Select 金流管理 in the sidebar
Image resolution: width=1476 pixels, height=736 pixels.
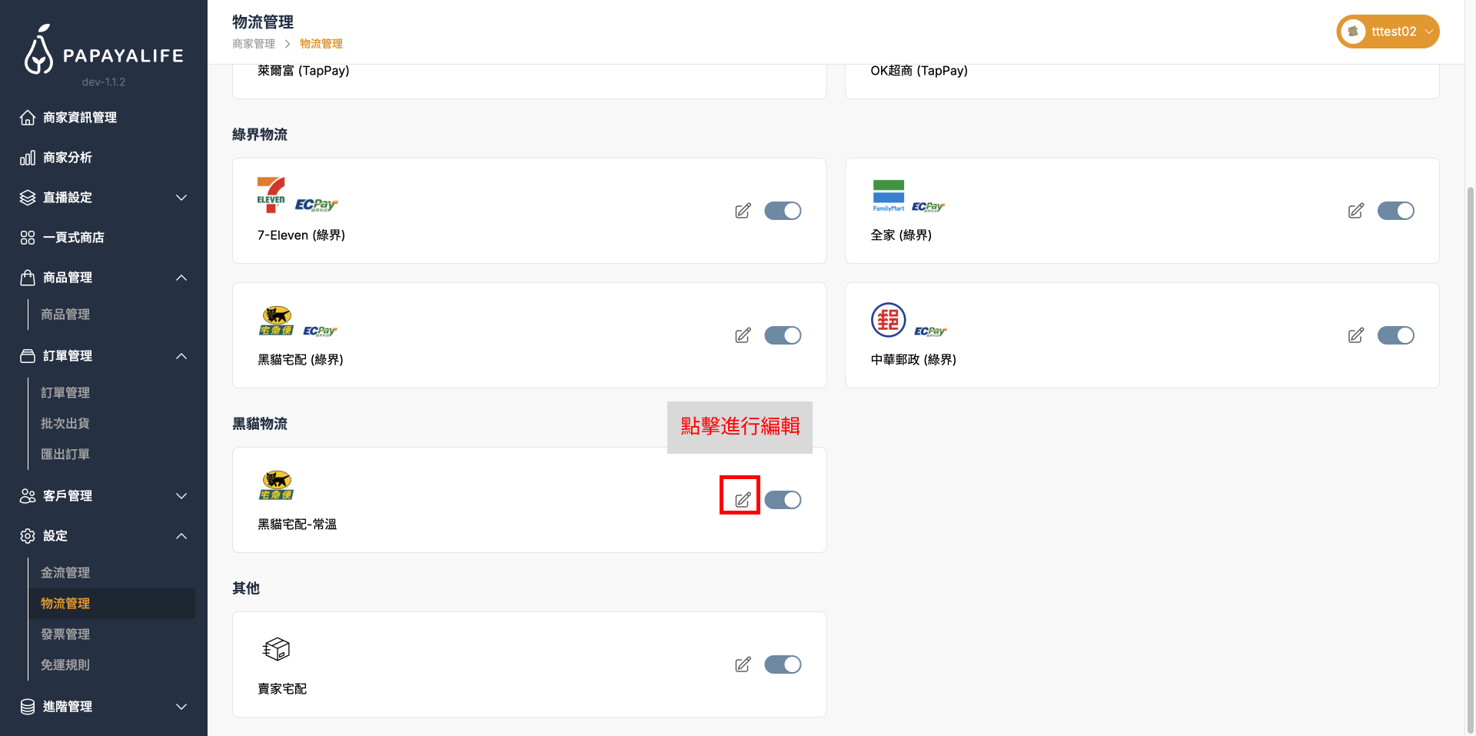pyautogui.click(x=65, y=572)
